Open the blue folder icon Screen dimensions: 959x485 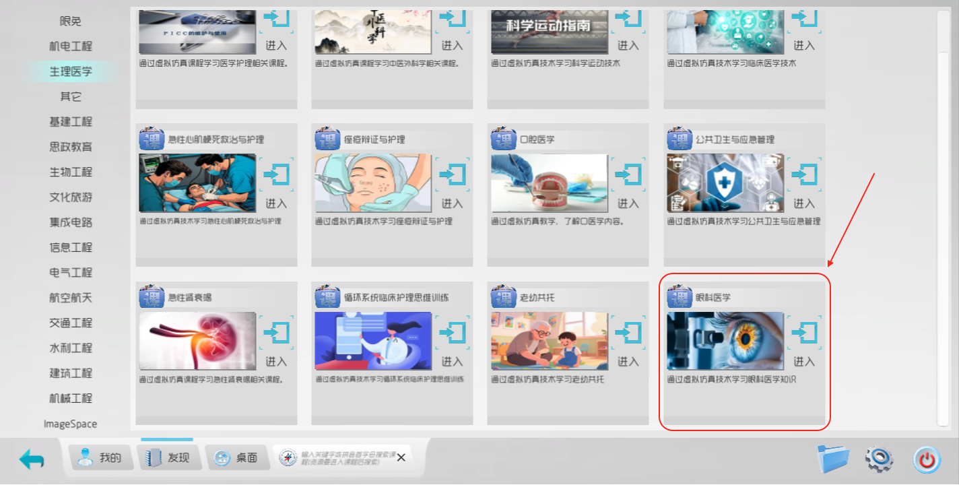point(833,459)
